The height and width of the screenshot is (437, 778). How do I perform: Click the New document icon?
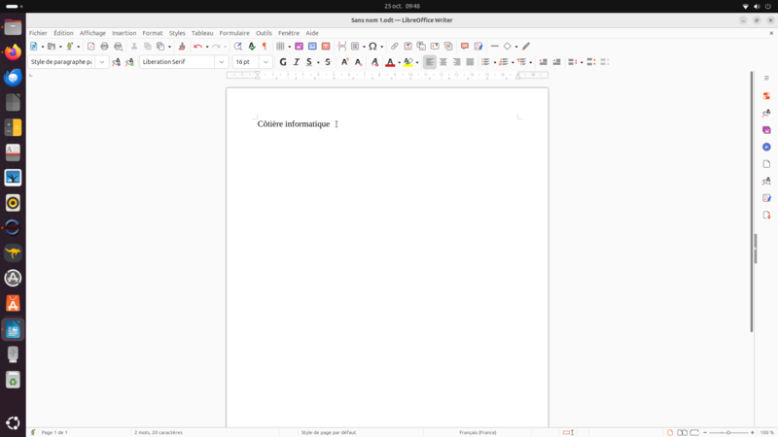pyautogui.click(x=34, y=46)
